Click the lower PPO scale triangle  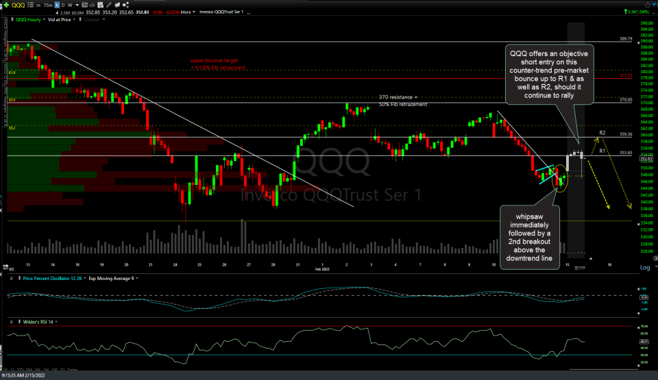(638, 313)
